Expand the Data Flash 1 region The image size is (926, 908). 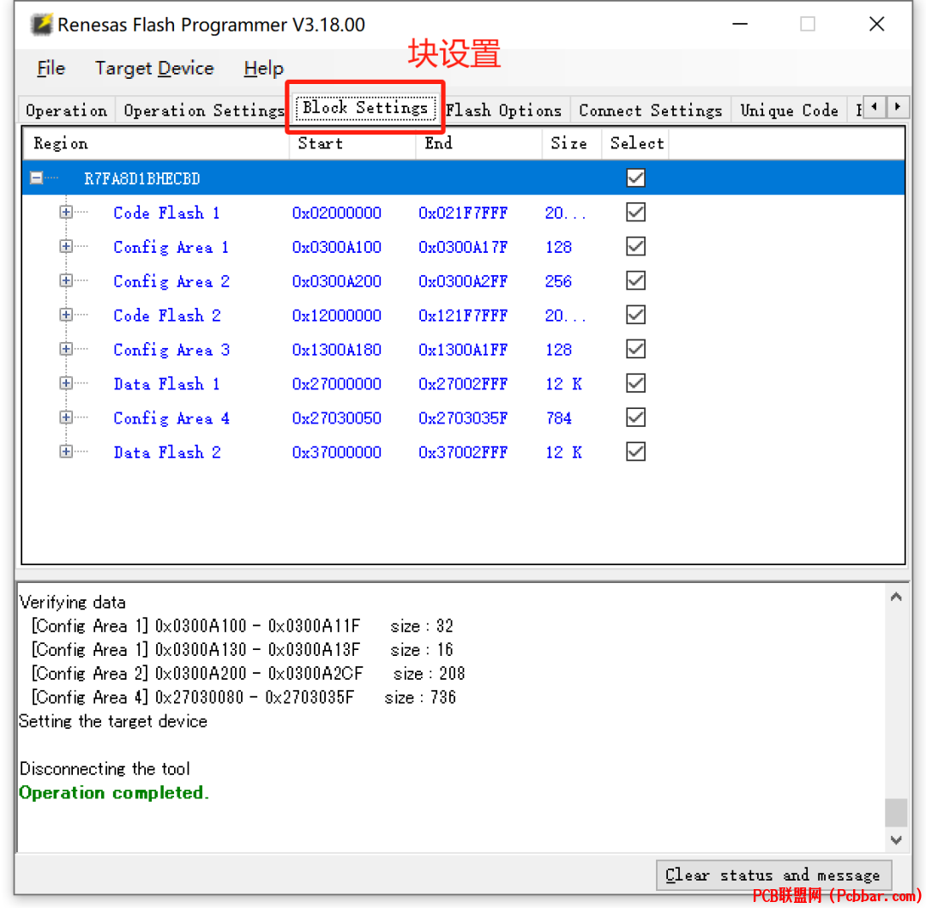point(66,383)
